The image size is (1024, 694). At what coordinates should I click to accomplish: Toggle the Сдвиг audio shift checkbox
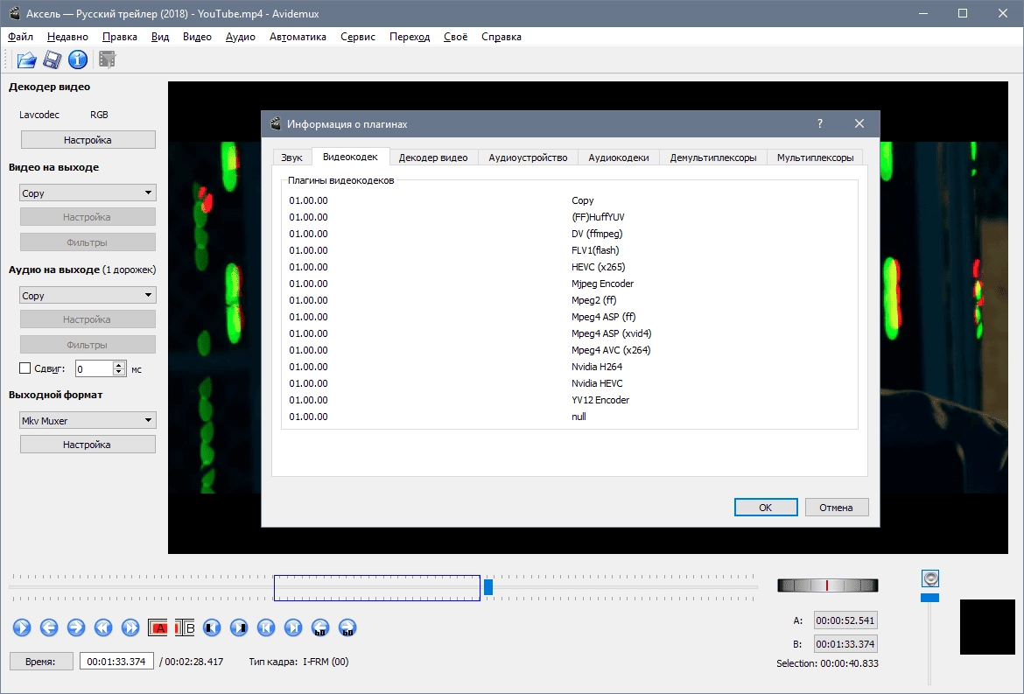25,368
